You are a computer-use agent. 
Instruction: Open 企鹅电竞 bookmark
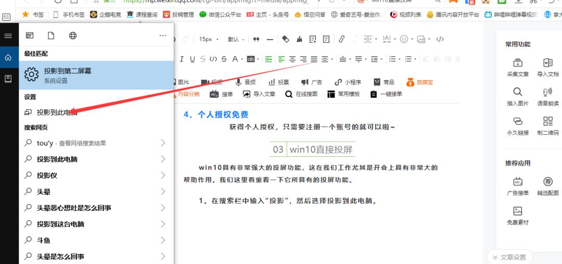tap(105, 15)
